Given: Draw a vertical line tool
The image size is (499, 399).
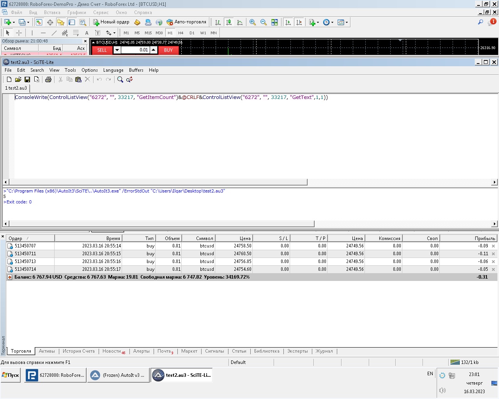Looking at the screenshot, I should click(32, 33).
